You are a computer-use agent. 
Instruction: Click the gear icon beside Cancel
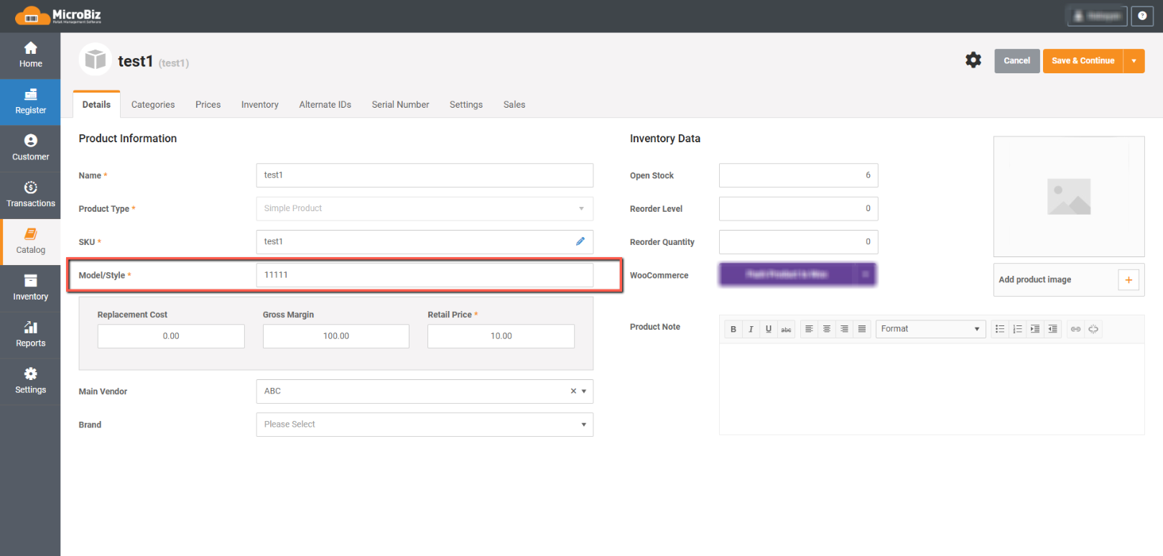coord(973,60)
